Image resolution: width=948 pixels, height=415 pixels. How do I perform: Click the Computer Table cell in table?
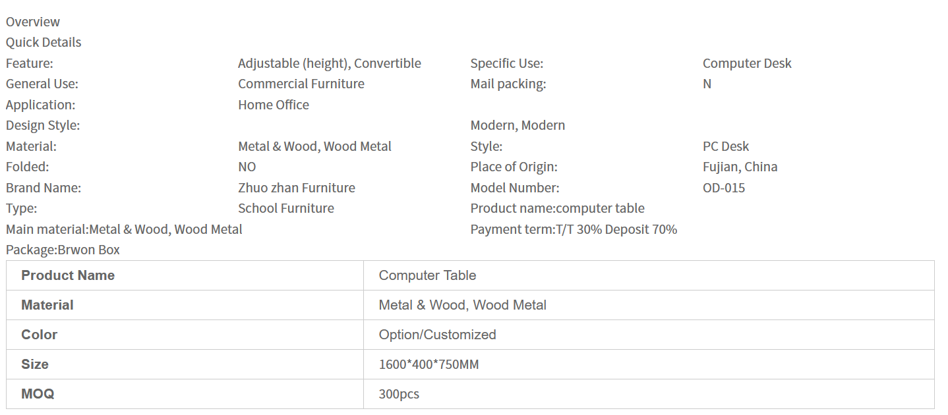click(427, 275)
